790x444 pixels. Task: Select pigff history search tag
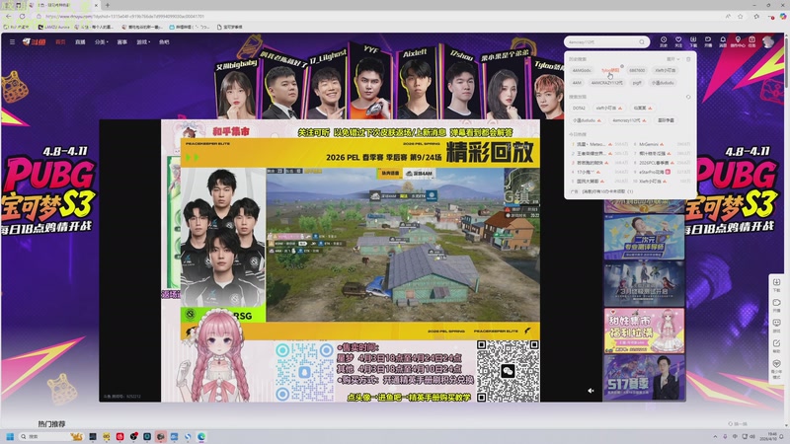637,83
